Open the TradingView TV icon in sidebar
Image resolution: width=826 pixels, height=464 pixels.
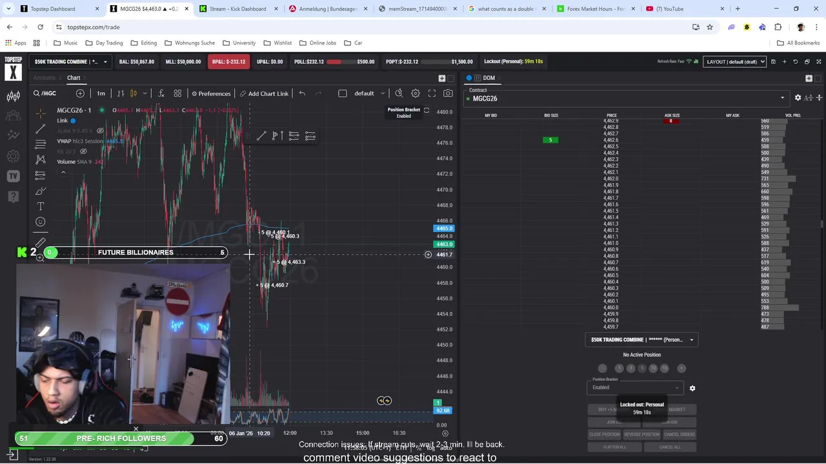[x=13, y=176]
